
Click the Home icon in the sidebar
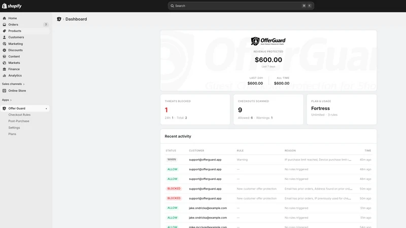(5, 18)
